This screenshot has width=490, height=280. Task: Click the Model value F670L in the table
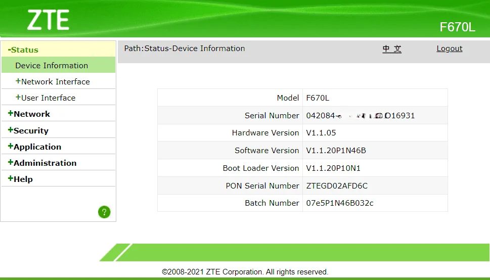318,98
